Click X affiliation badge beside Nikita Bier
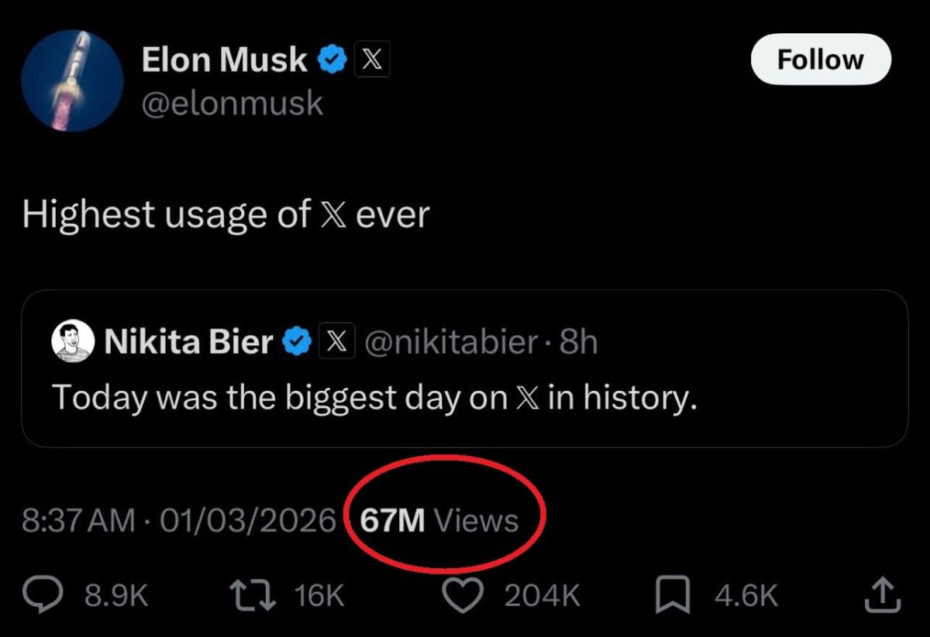The image size is (930, 637). click(334, 341)
